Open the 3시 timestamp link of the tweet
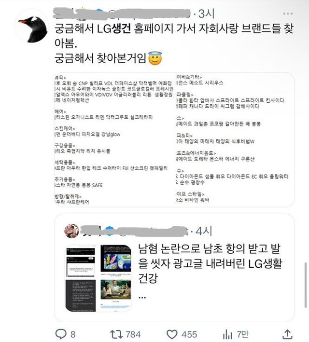Viewport: 309px width, 342px height. [206, 14]
